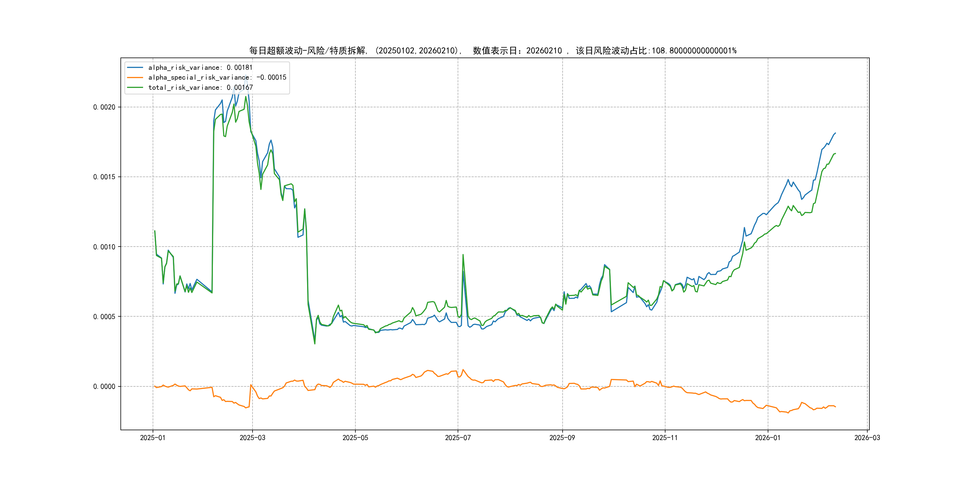
Task: Select the alpha_special_risk_variance: -0.00015 legend label
Action: (217, 78)
